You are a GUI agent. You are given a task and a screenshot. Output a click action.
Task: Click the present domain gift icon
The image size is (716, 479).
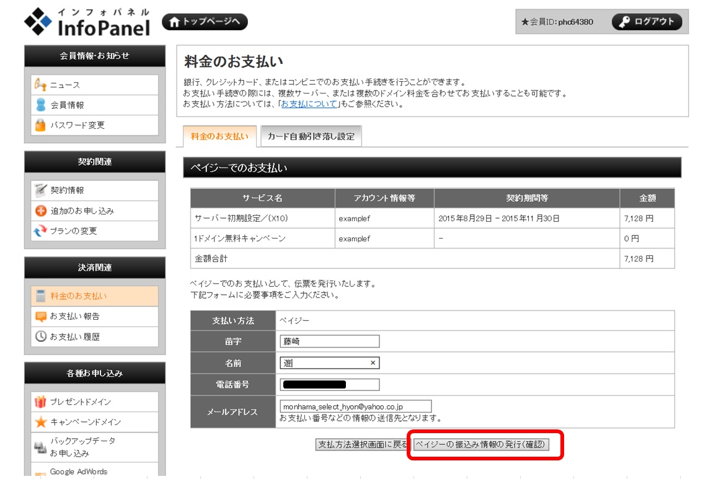point(40,402)
